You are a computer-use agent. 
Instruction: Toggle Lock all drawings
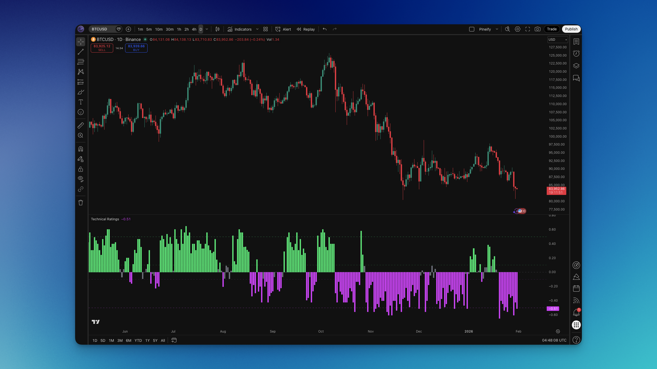[x=81, y=169]
